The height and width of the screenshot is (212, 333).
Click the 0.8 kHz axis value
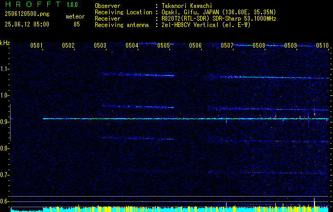[4, 148]
